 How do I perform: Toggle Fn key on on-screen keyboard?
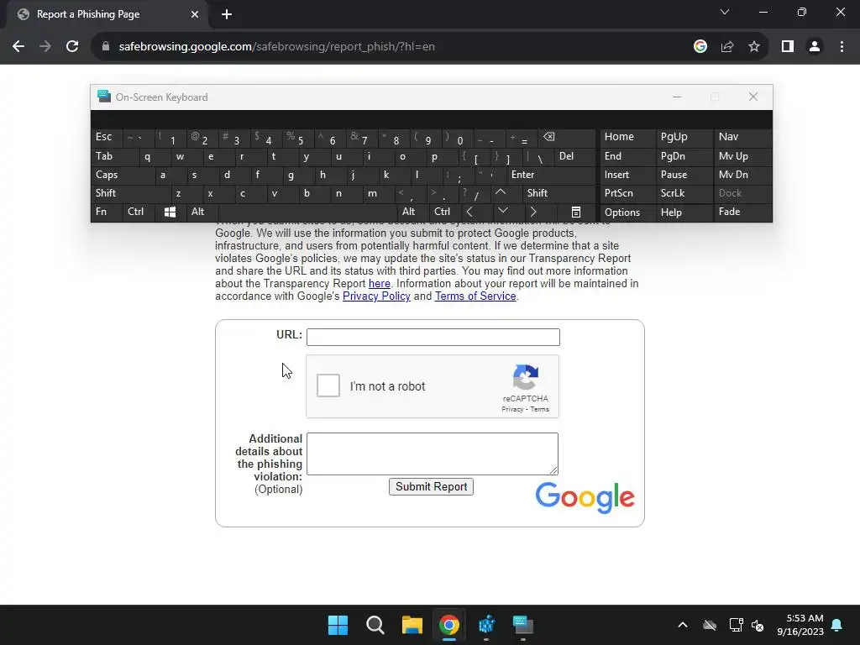[107, 212]
